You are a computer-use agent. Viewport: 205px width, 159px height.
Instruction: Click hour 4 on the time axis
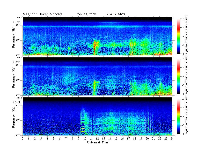47,138
